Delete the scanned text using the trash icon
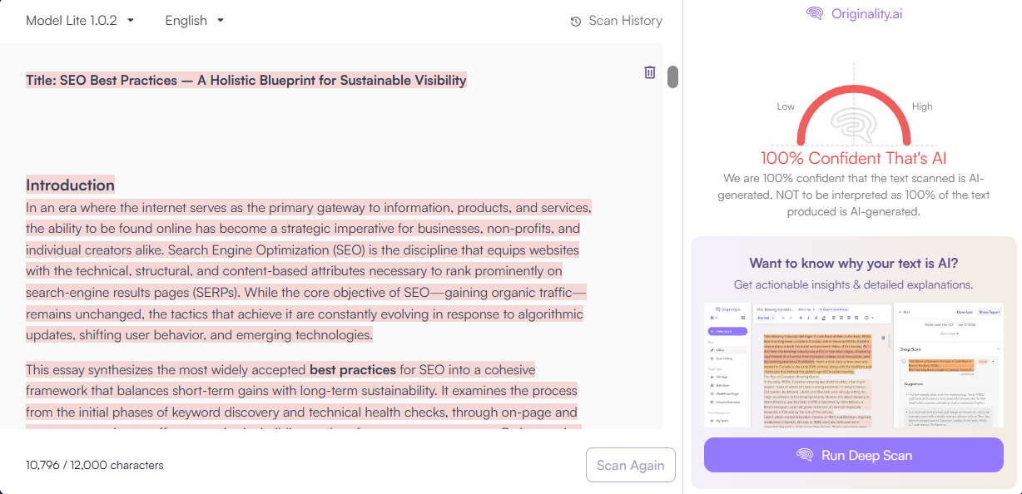Screen dimensions: 1022x494 click(650, 72)
